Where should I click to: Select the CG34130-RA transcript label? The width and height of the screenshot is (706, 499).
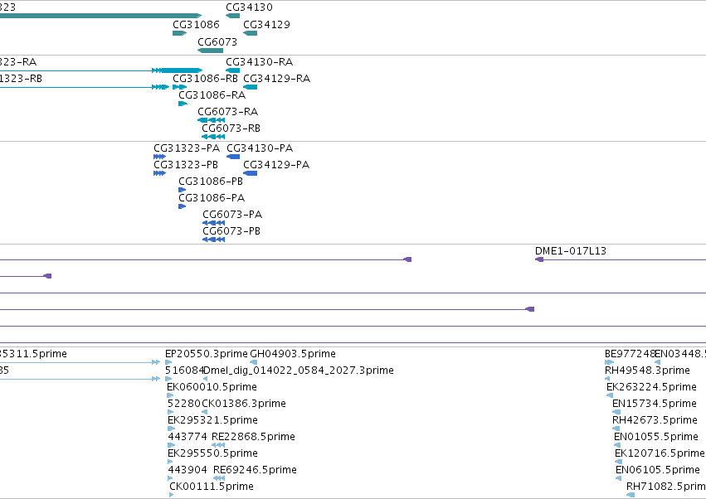tap(260, 61)
